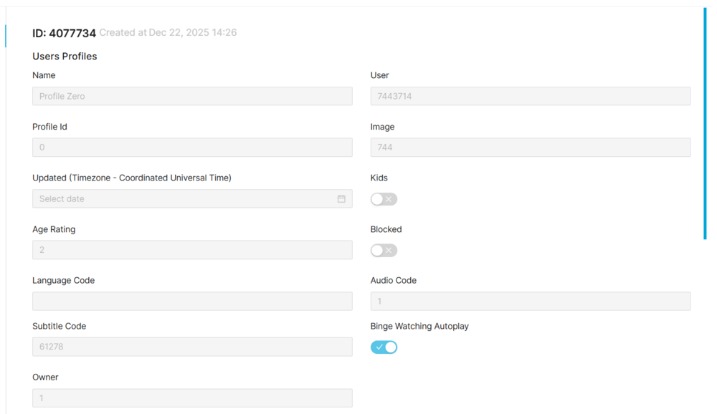
Task: Disable Binge Watching Autoplay switch
Action: [x=384, y=347]
